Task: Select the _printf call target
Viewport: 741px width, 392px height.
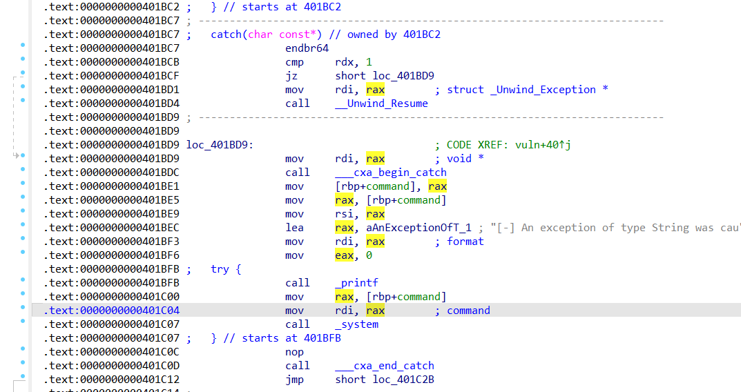Action: (356, 283)
